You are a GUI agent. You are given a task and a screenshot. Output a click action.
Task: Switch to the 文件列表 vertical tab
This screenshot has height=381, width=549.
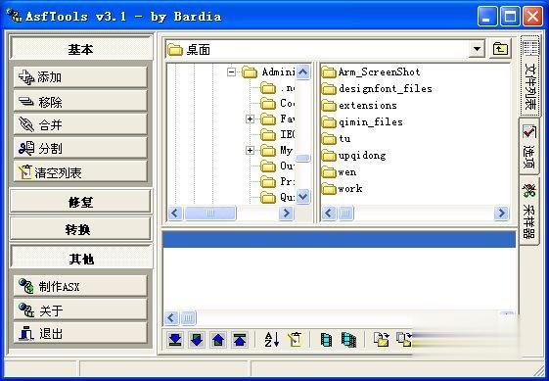[530, 76]
